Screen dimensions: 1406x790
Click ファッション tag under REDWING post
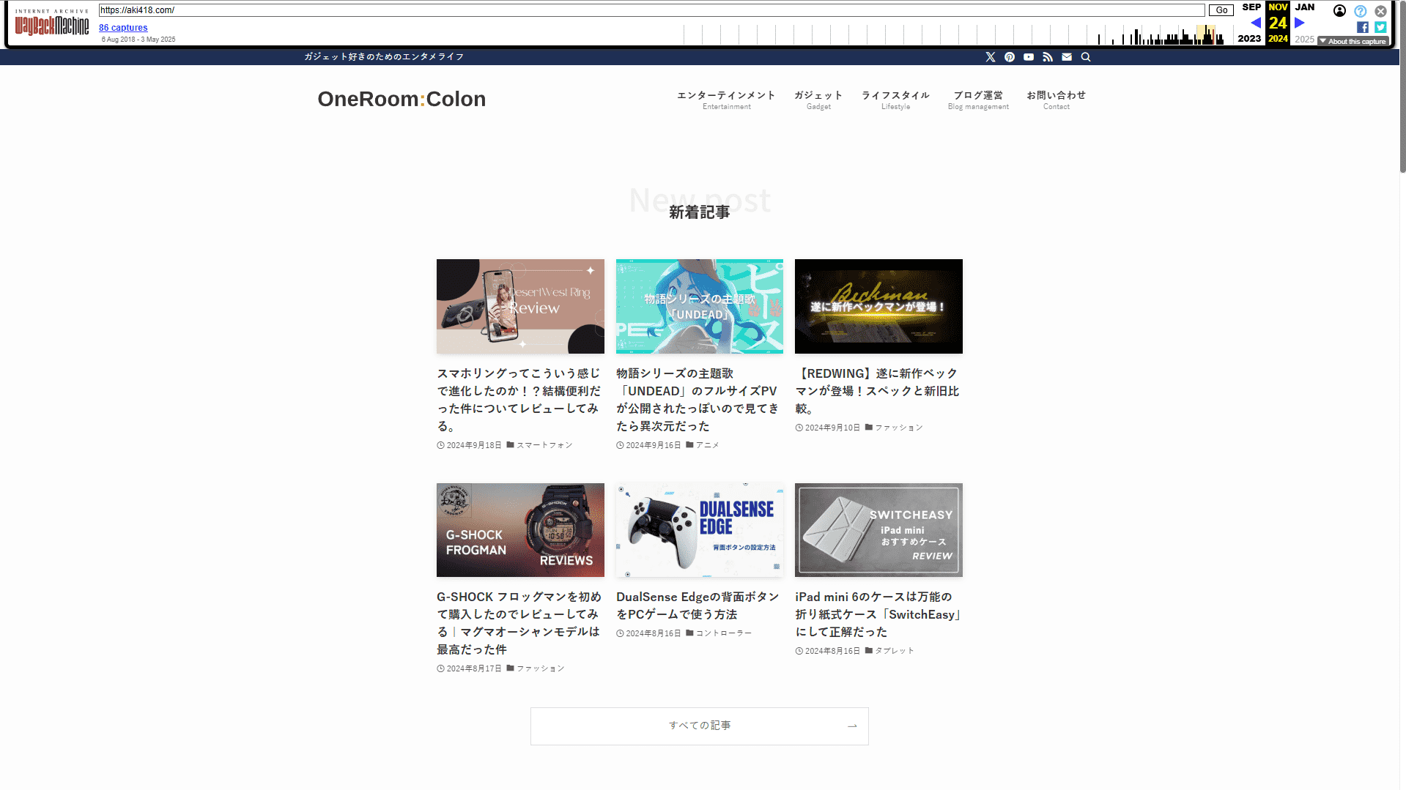[x=899, y=428]
